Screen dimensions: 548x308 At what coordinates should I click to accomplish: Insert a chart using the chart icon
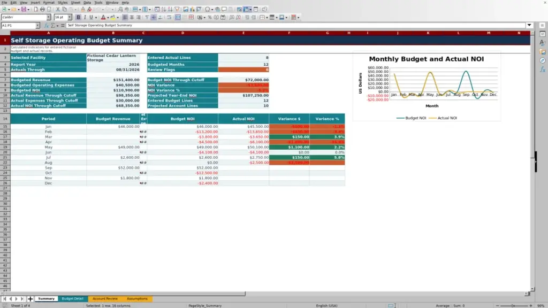pyautogui.click(x=192, y=9)
